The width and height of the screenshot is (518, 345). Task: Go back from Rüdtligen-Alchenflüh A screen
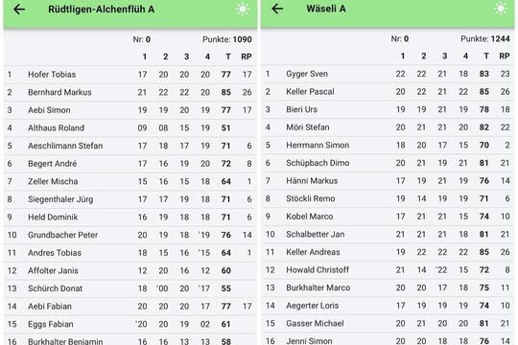click(19, 10)
